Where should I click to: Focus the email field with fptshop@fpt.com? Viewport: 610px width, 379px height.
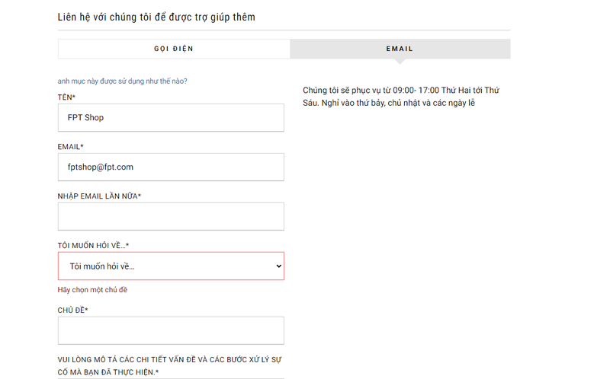click(x=171, y=167)
